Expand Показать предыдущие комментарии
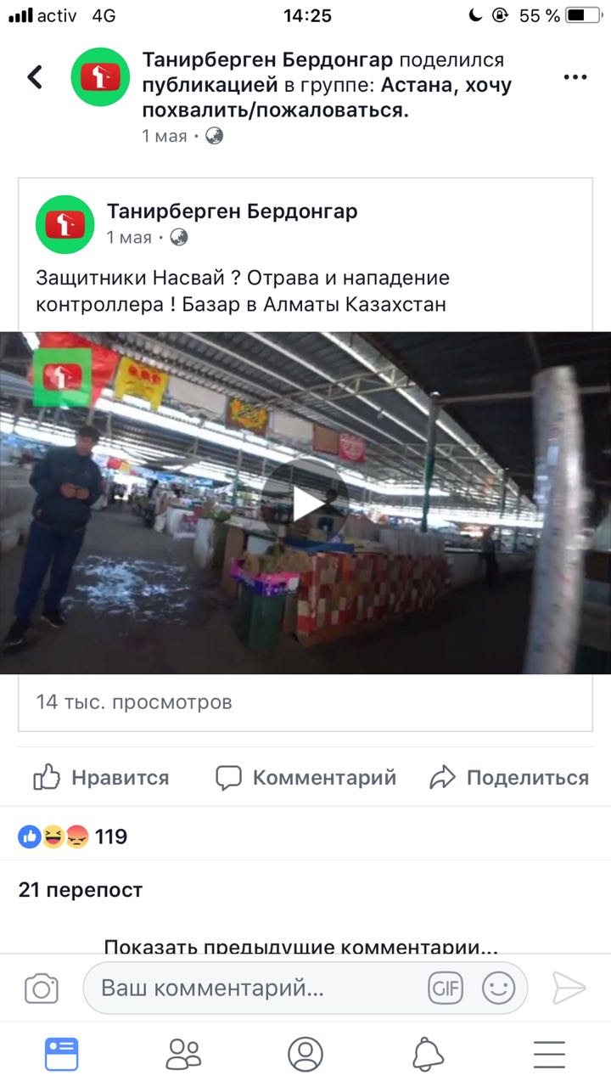The height and width of the screenshot is (1087, 611). pos(300,945)
